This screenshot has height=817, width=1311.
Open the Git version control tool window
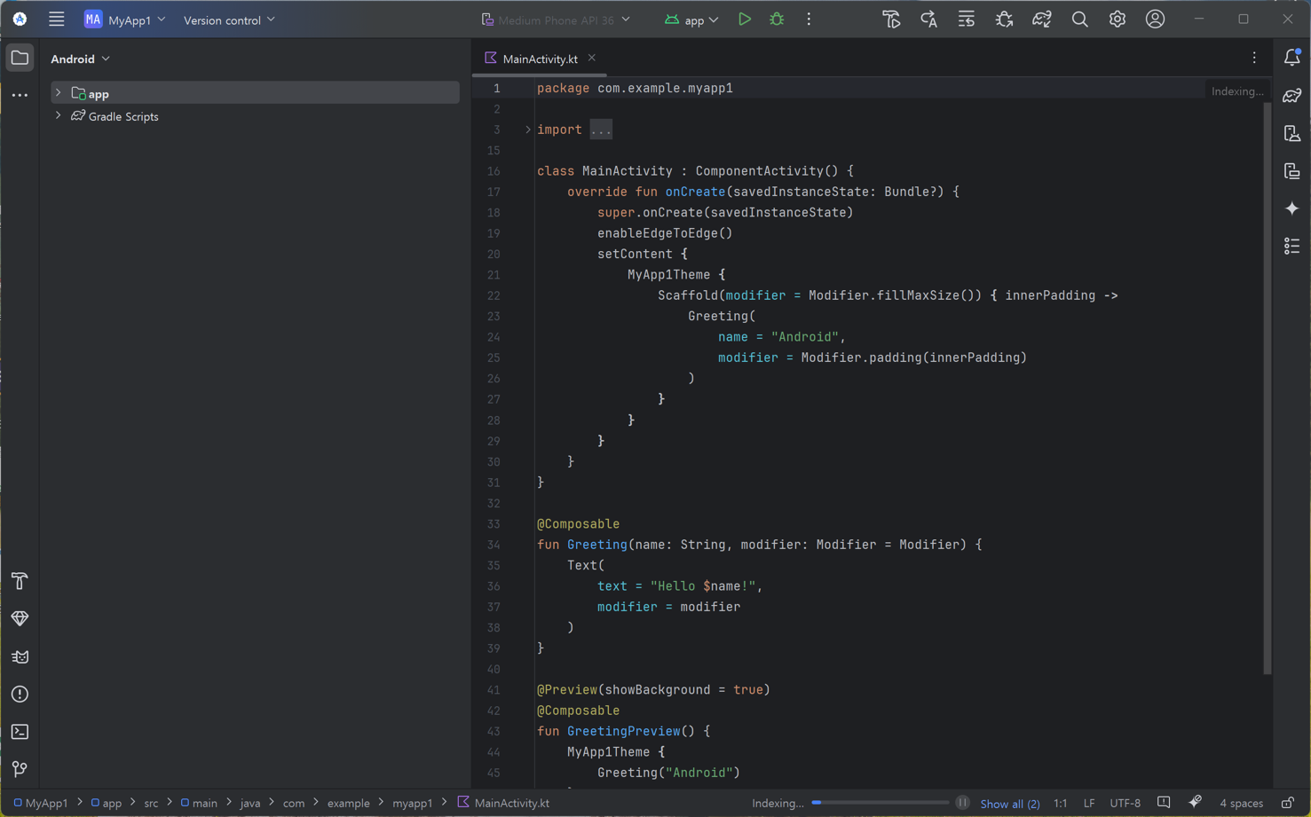tap(20, 769)
